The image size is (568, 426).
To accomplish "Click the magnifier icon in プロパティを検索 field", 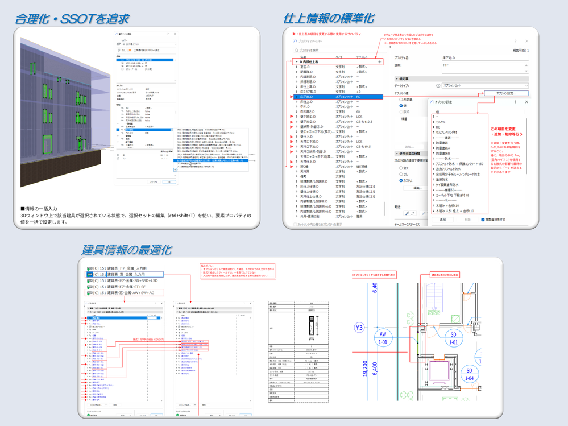I will pyautogui.click(x=295, y=51).
